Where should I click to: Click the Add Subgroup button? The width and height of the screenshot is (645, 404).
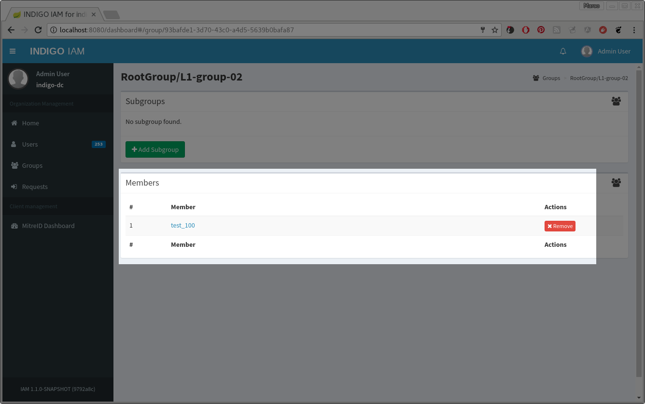(155, 149)
